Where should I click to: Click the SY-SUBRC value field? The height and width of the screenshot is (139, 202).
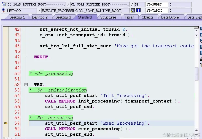[x=180, y=4]
